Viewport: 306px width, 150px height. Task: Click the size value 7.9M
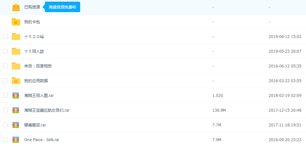[x=217, y=140]
